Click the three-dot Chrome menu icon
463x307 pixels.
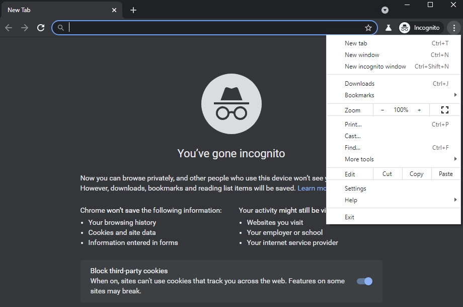coord(454,28)
